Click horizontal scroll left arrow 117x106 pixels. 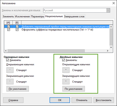[x=6, y=51]
